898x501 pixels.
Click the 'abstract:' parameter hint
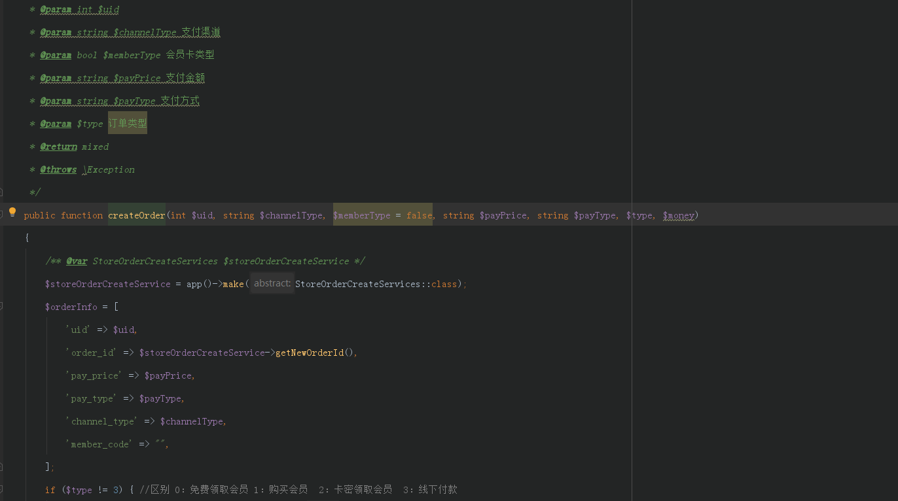coord(272,283)
